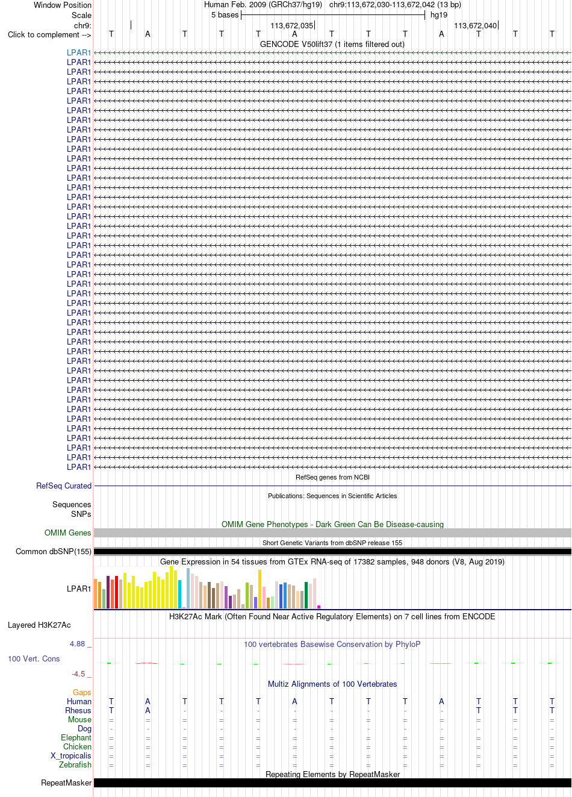The height and width of the screenshot is (797, 572).
Task: Click the 'Scale' track label
Action: (x=81, y=15)
